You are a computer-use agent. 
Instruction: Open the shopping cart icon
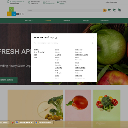tap(119, 10)
